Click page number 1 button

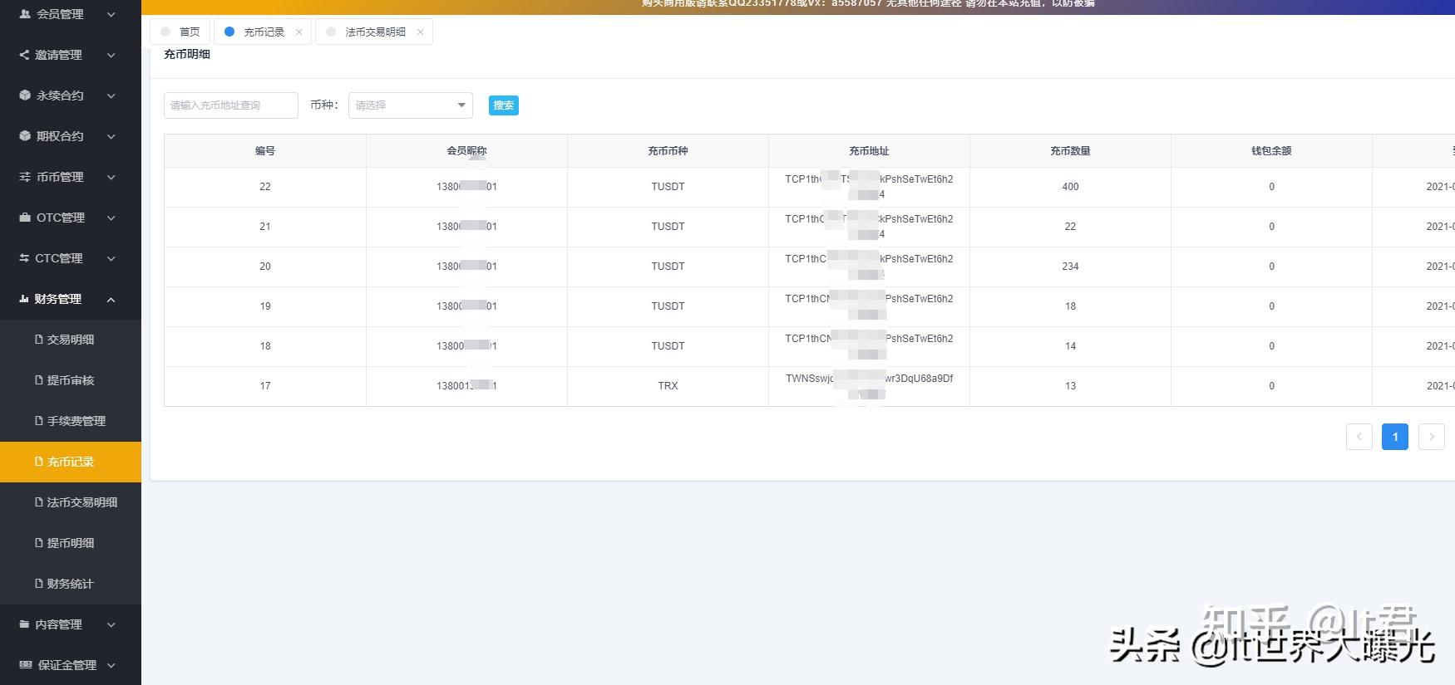point(1395,437)
